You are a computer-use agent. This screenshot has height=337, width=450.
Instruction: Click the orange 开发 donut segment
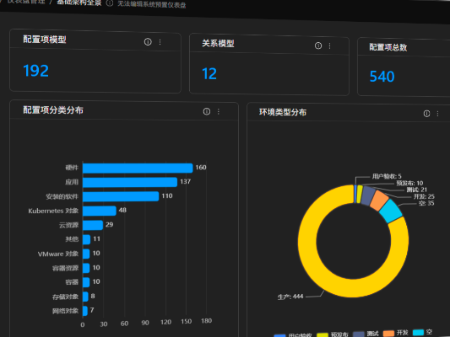click(379, 201)
